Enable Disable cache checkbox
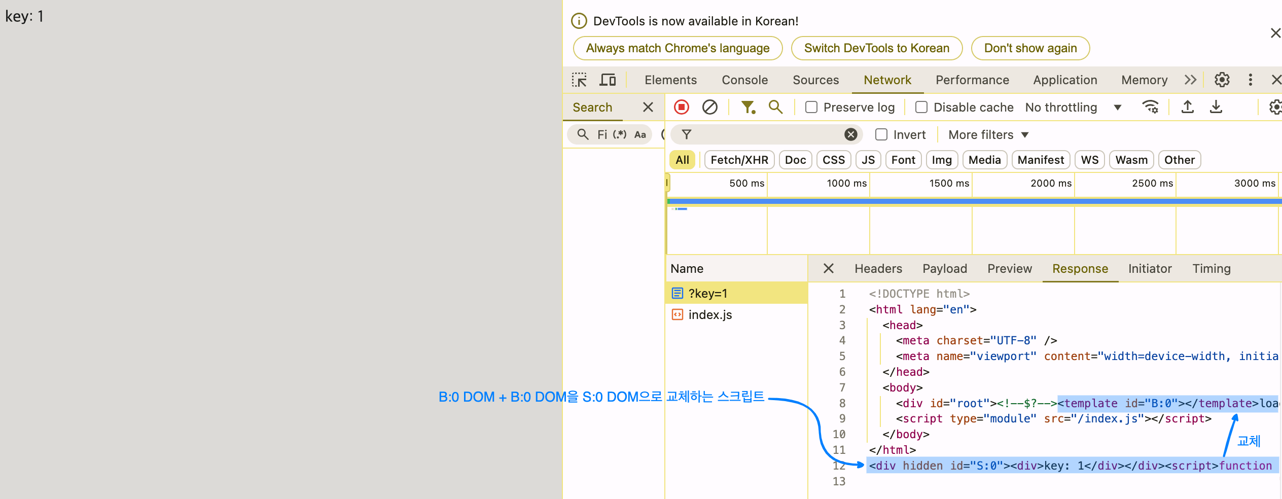Image resolution: width=1282 pixels, height=499 pixels. pyautogui.click(x=921, y=107)
